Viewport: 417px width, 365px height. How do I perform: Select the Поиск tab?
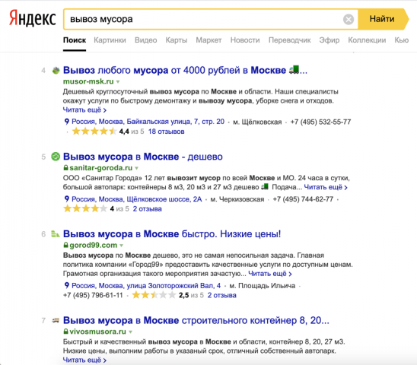(75, 40)
